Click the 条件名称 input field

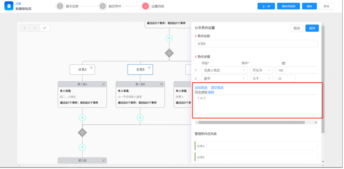256,44
